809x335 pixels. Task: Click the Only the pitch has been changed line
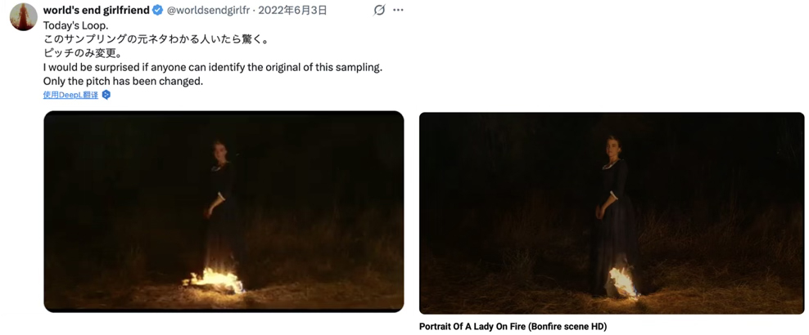(x=122, y=81)
